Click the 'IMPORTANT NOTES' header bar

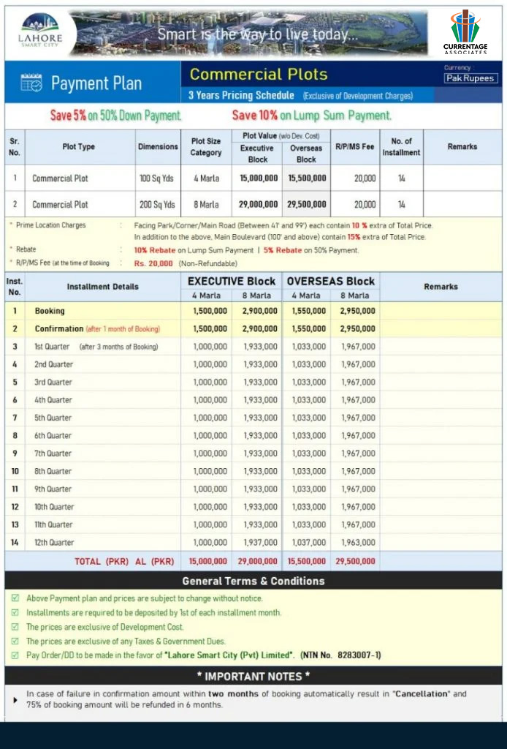coord(254,676)
